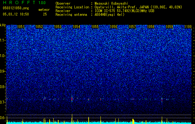Click the HROFFT title text

[x=19, y=2]
